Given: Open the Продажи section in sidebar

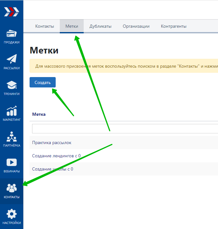Looking at the screenshot, I should coord(11,34).
